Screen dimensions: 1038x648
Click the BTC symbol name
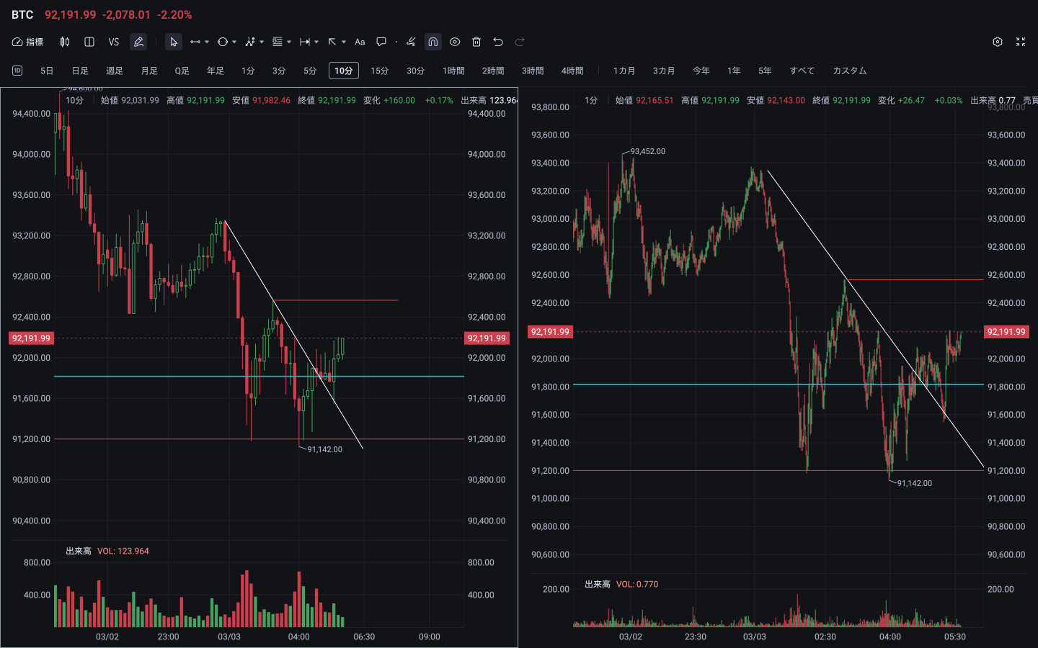(22, 14)
